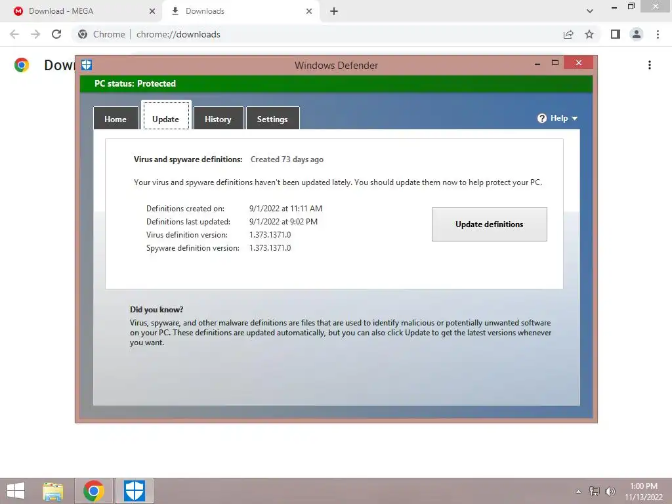Click the PC status: Protected banner
The image size is (672, 504).
click(x=336, y=83)
